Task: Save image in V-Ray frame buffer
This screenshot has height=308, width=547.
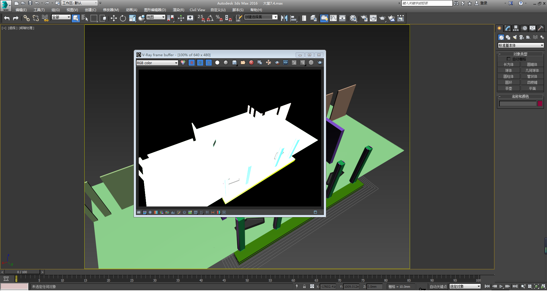Action: [x=234, y=62]
